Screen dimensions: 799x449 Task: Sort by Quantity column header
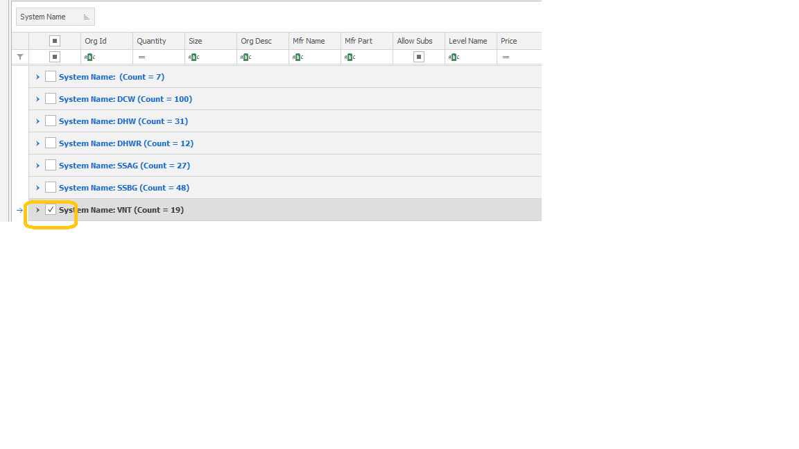click(158, 41)
